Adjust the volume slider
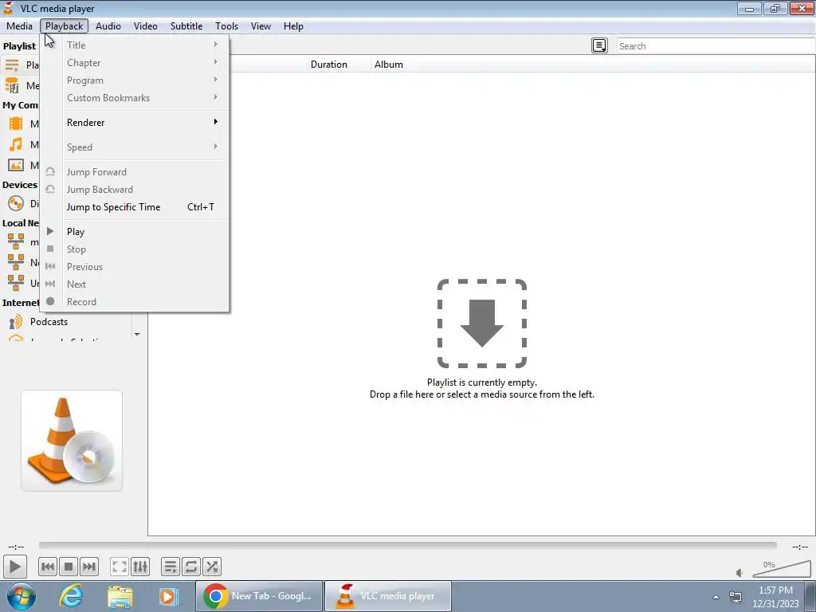The width and height of the screenshot is (816, 612). point(782,570)
